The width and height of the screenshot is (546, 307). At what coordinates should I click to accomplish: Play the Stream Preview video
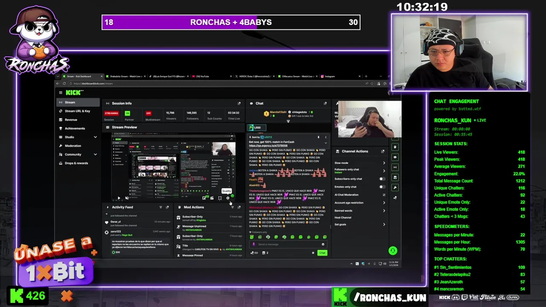(119, 198)
